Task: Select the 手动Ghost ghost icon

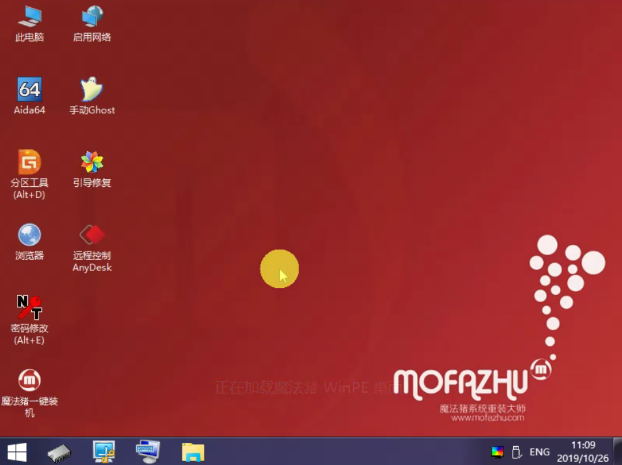Action: pos(92,96)
